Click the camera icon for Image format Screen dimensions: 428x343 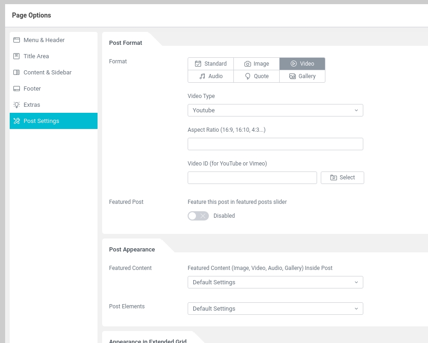(248, 64)
